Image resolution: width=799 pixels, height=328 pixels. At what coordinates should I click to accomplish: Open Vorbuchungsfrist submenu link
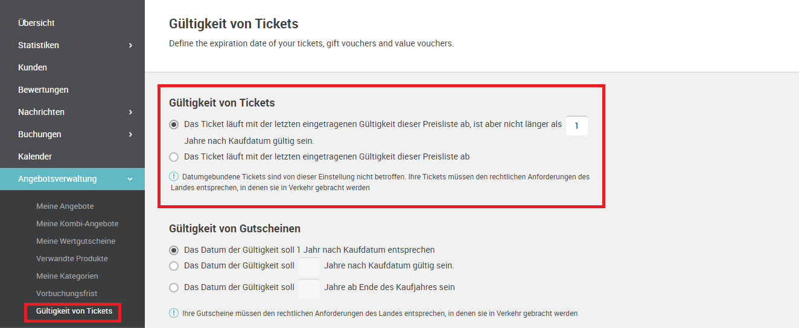[x=67, y=294]
